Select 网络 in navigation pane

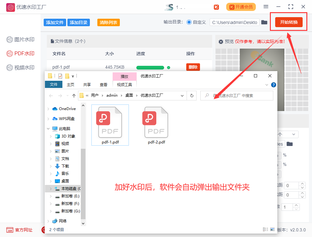click(x=59, y=221)
